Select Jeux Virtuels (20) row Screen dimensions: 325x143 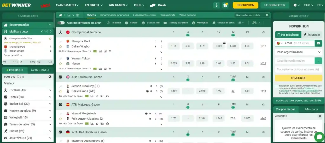point(28,138)
